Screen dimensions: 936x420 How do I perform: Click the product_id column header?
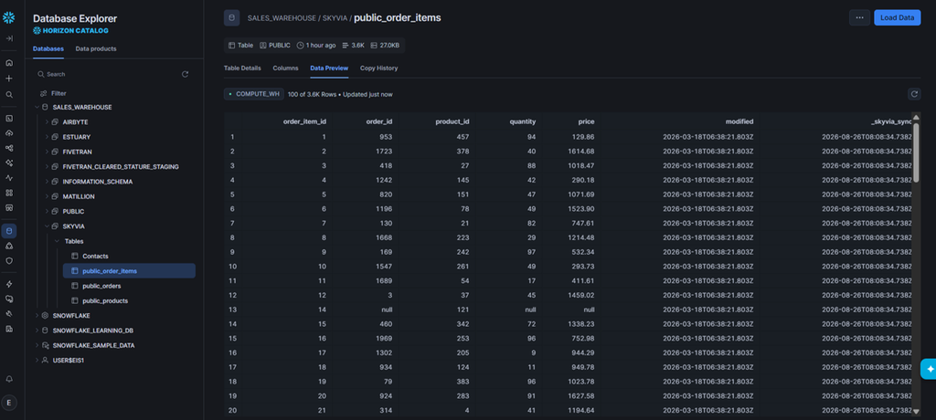coord(452,121)
